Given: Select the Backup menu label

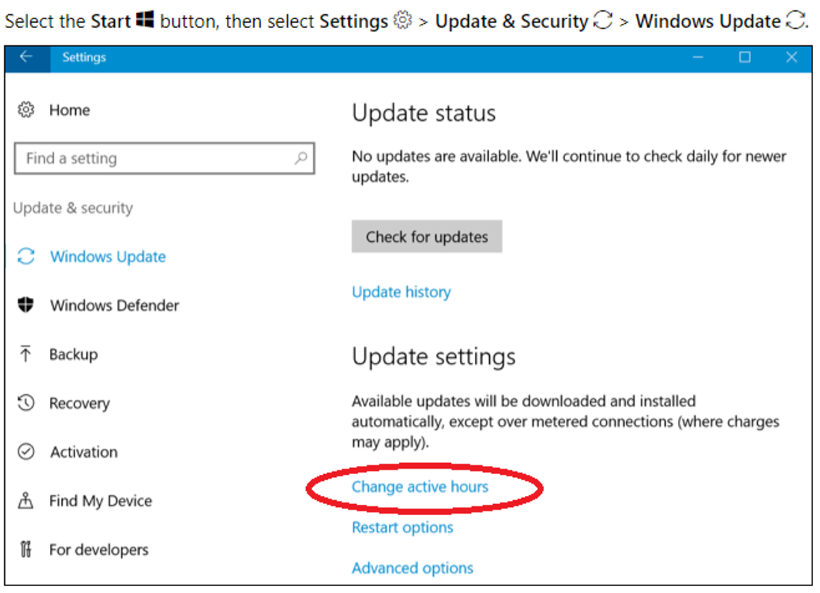Looking at the screenshot, I should [73, 355].
